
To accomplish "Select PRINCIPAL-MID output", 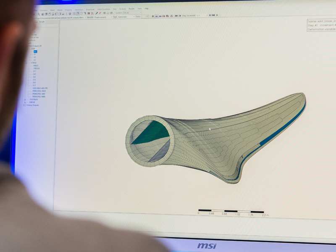I will click(39, 94).
